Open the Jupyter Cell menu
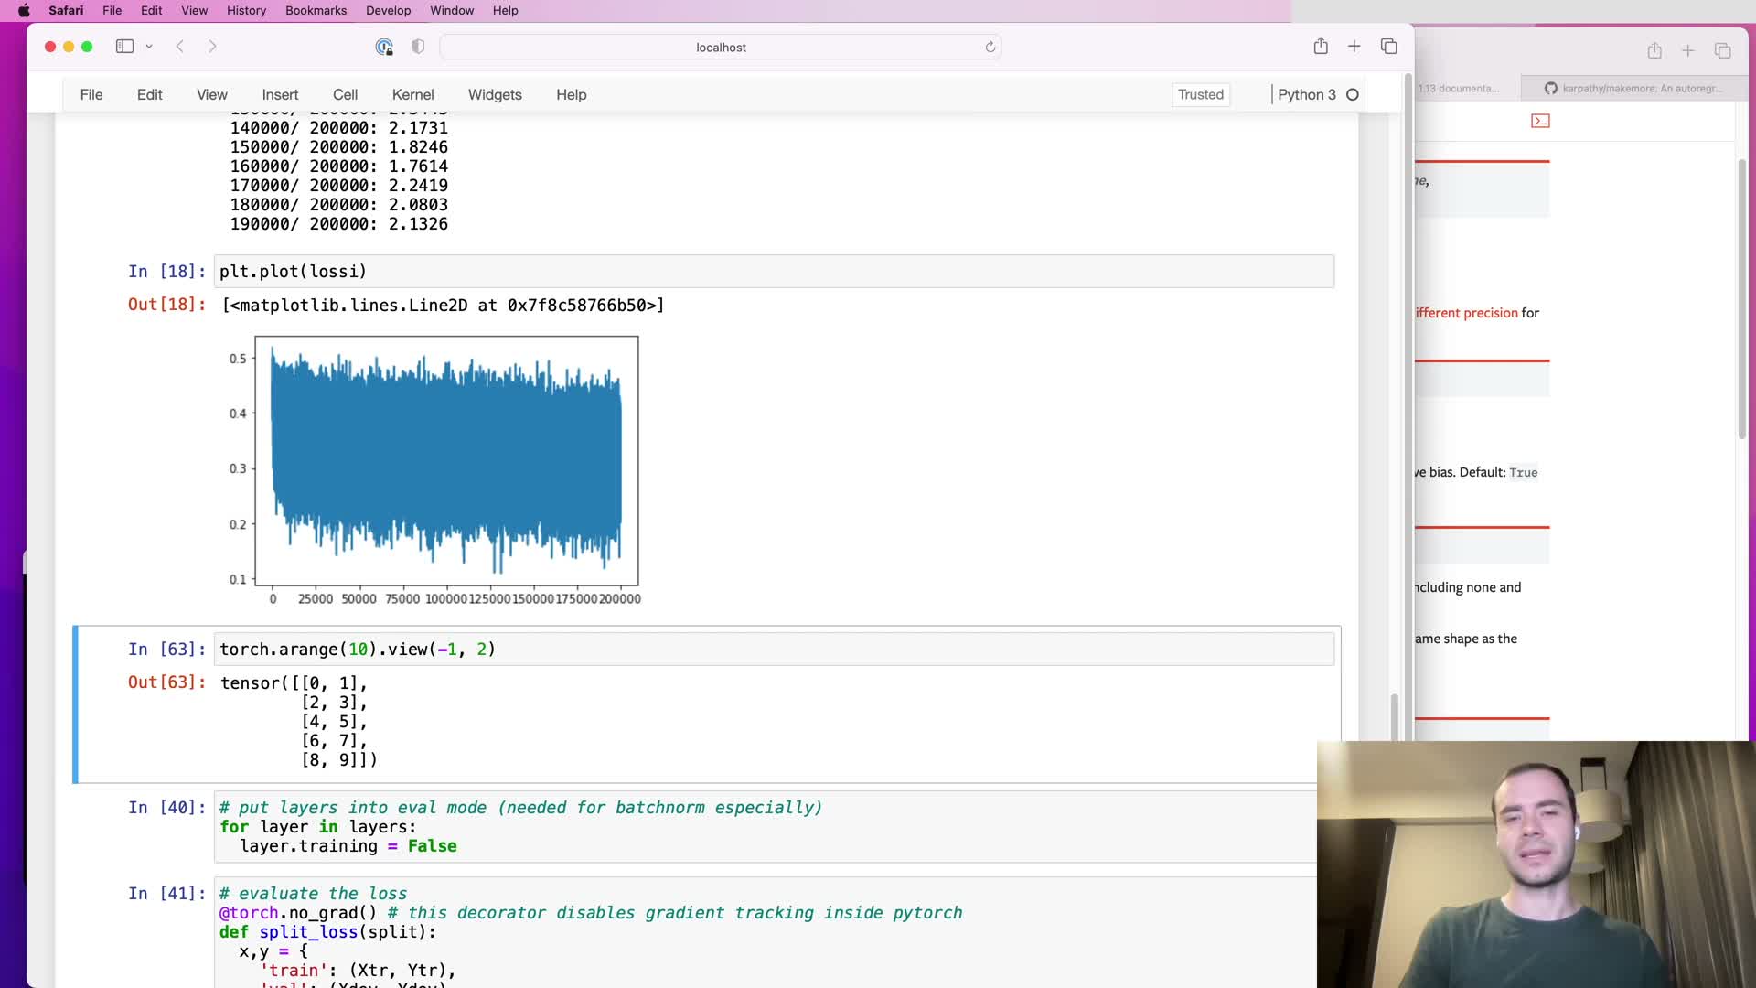The image size is (1756, 988). coord(345,94)
